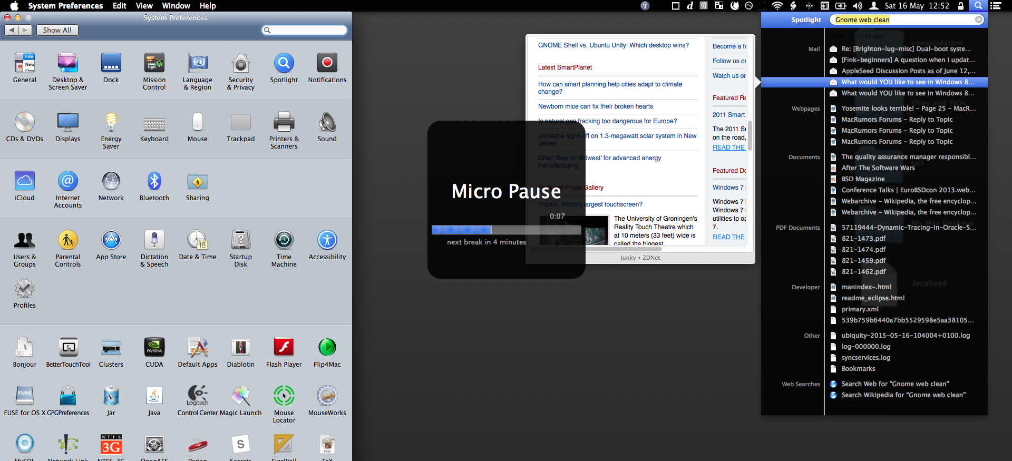The height and width of the screenshot is (461, 1012).
Task: Open Notifications preference pane
Action: 327,68
